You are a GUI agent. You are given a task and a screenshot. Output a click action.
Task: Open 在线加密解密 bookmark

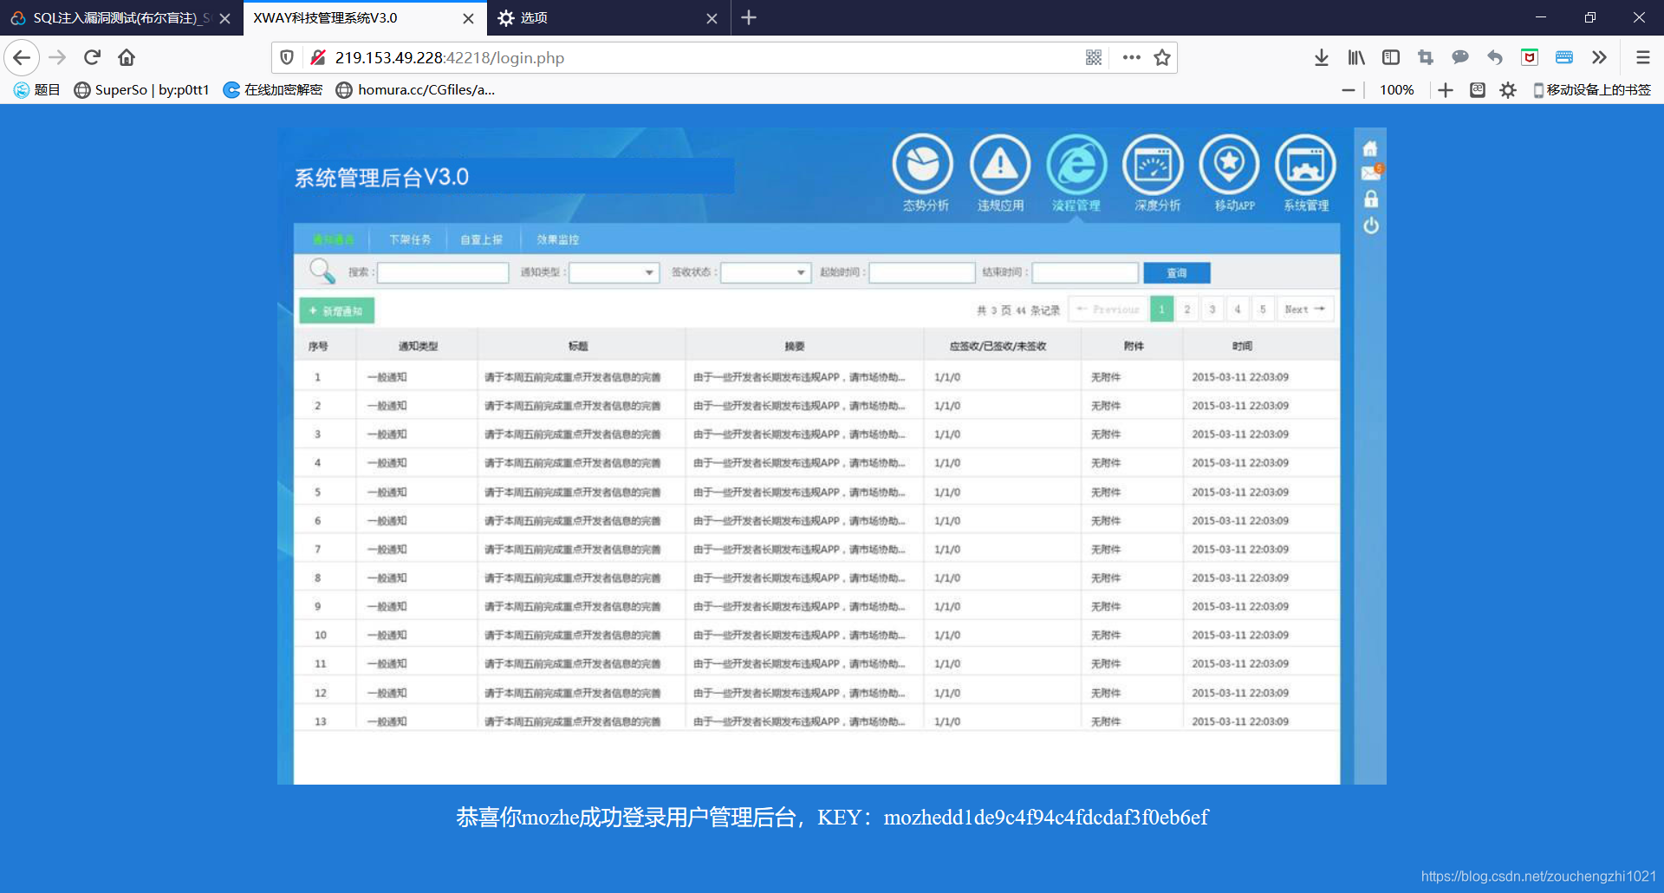pyautogui.click(x=273, y=89)
